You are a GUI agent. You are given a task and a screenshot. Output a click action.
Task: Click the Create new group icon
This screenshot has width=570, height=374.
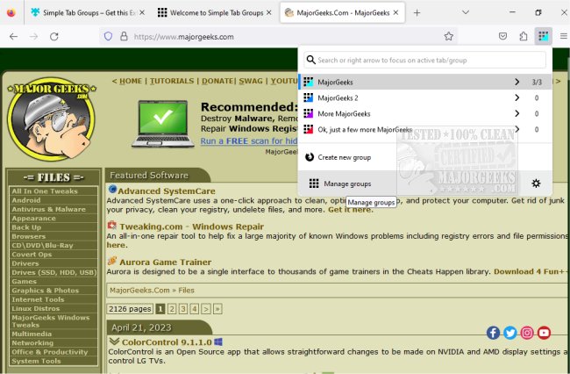[x=310, y=157]
